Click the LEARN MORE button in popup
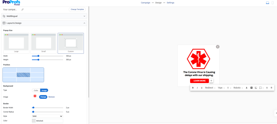Image resolution: width=277 pixels, height=124 pixels. click(199, 81)
